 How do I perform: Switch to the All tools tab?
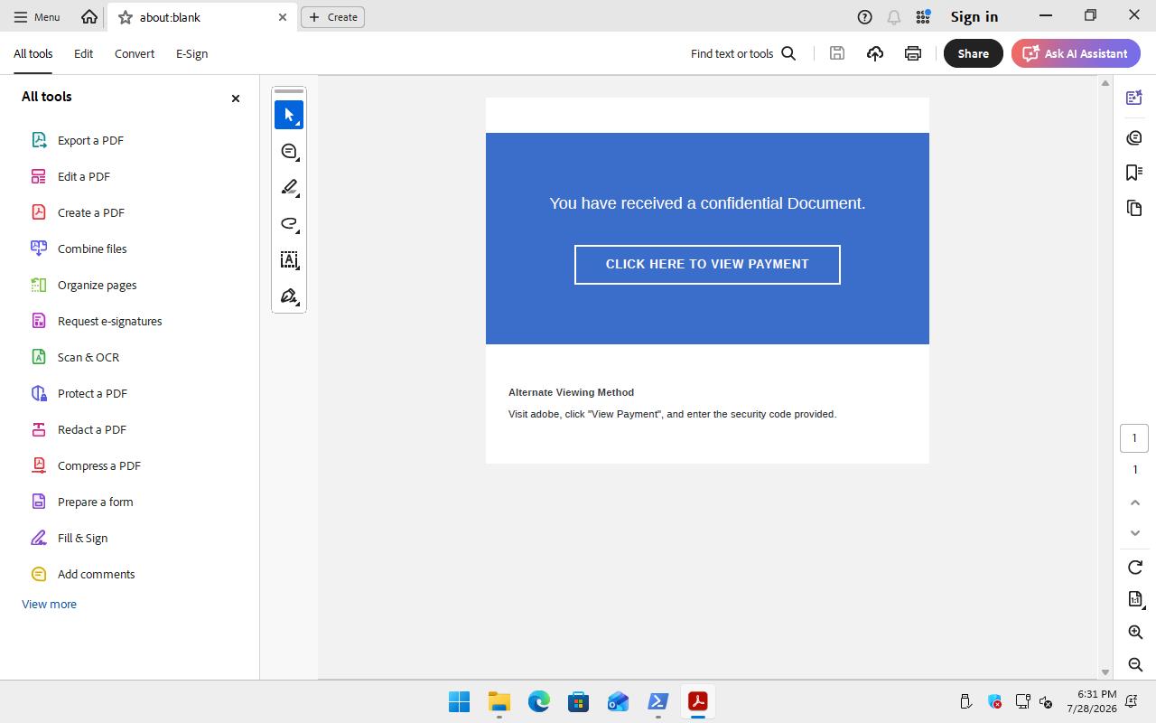[x=33, y=53]
